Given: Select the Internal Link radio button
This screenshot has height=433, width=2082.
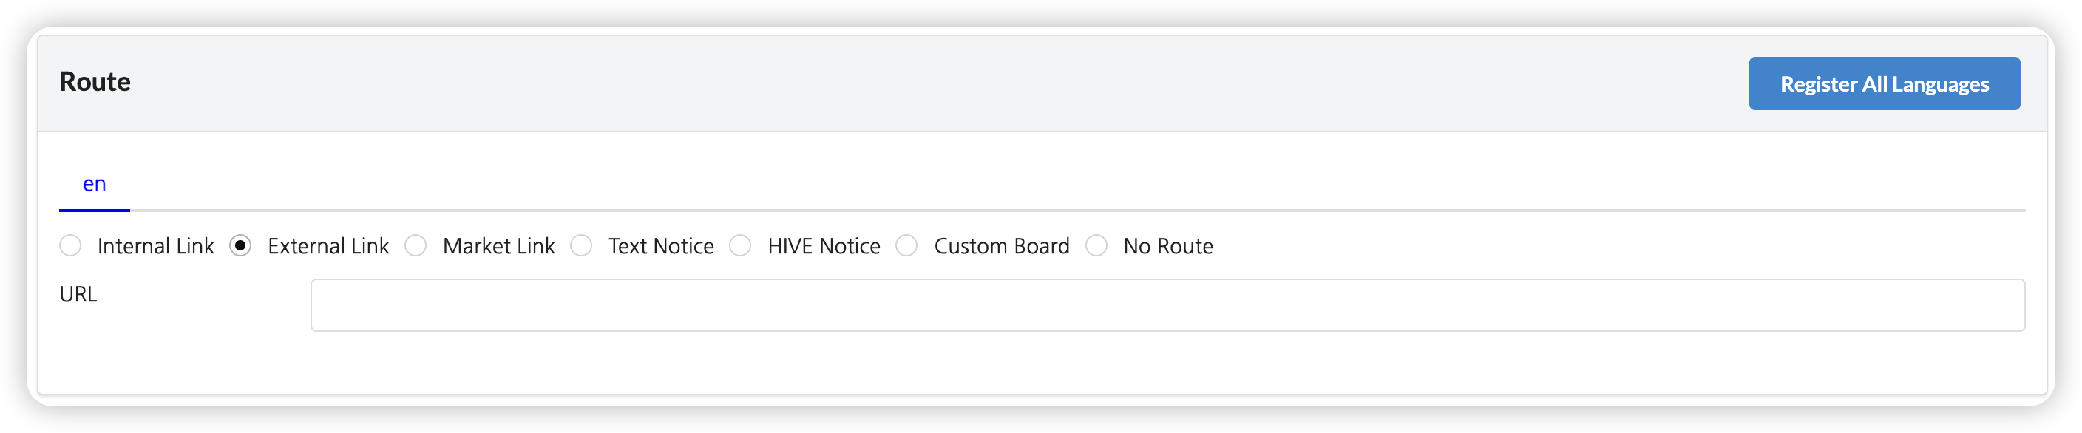Looking at the screenshot, I should 70,245.
